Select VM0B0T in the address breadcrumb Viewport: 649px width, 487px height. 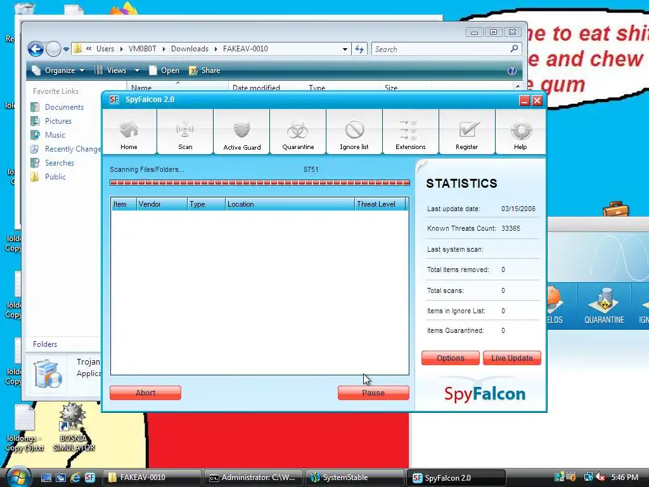143,49
